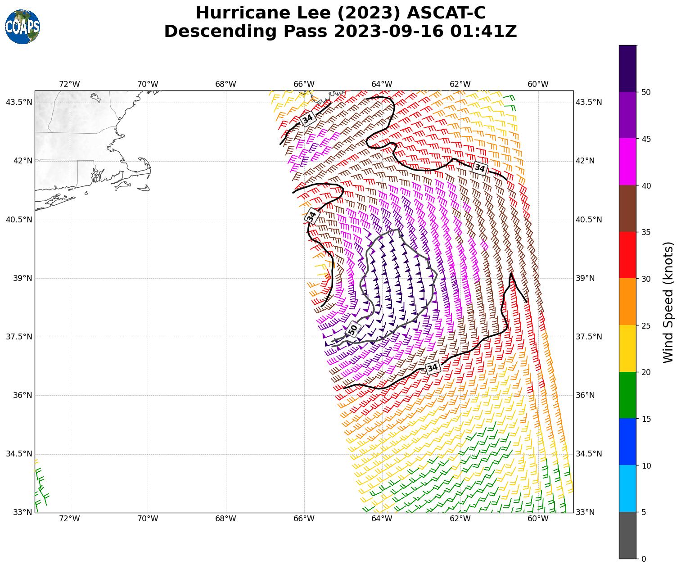Select the brown 35–40 knot colorbar segment
Viewport: 681px width, 569px height.
tap(627, 208)
